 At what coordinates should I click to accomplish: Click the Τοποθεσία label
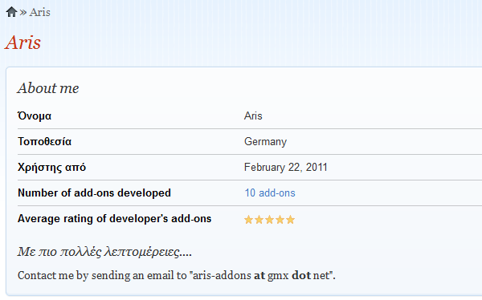[x=44, y=141]
